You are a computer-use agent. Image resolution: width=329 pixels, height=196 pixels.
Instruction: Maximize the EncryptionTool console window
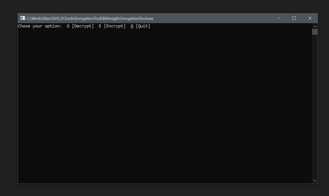click(294, 18)
